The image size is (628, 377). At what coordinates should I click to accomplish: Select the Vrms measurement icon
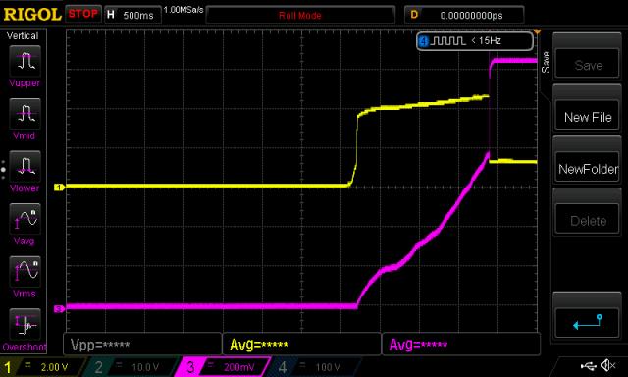point(25,272)
